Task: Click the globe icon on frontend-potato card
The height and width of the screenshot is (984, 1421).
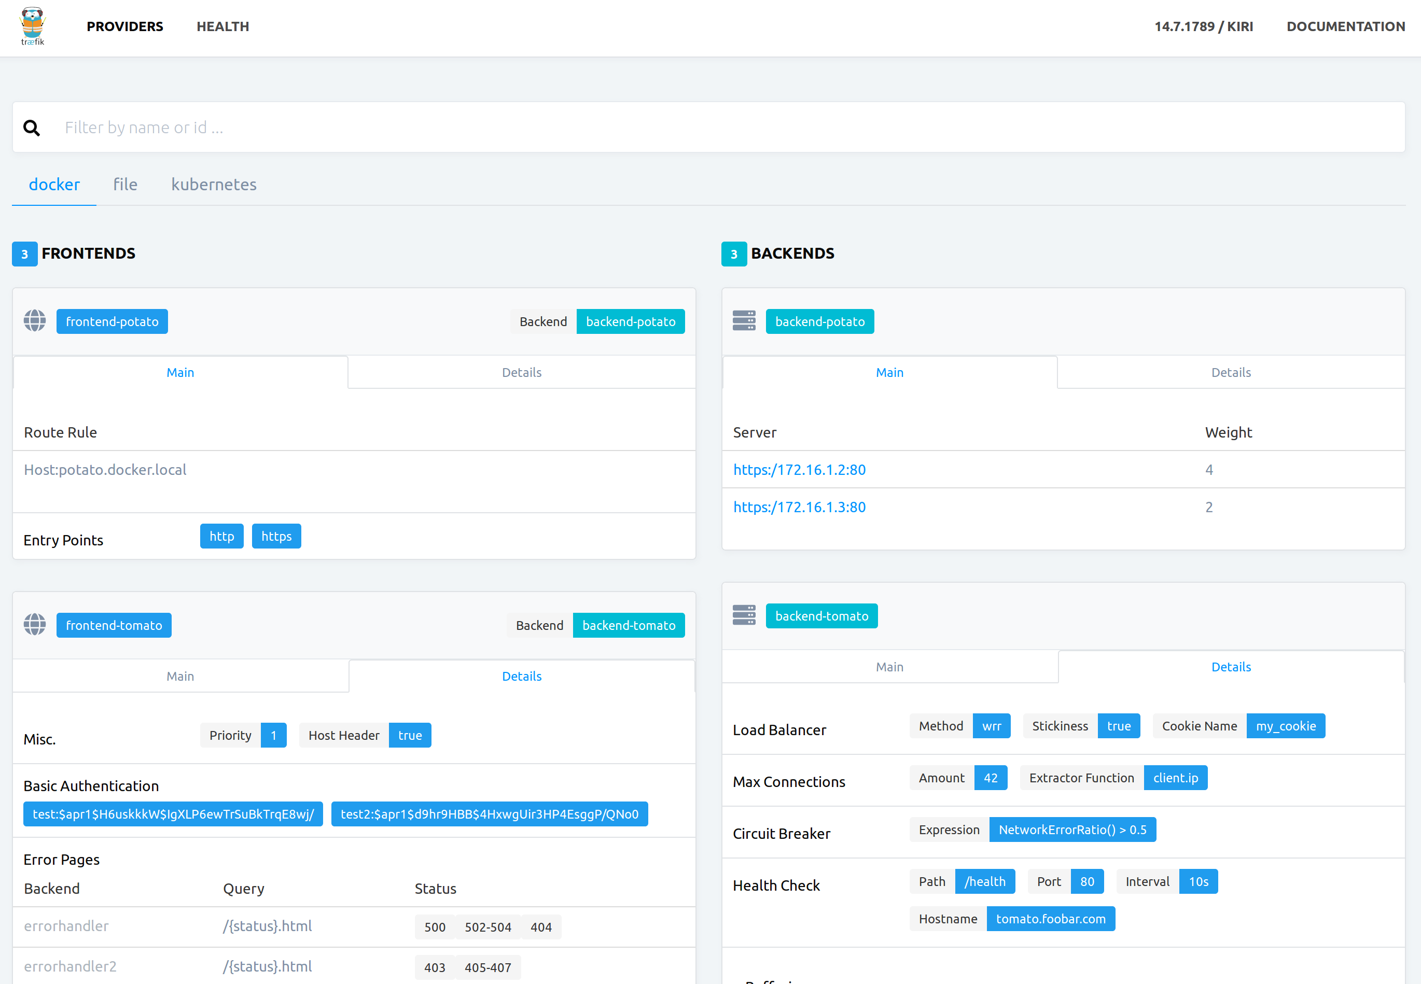Action: coord(35,320)
